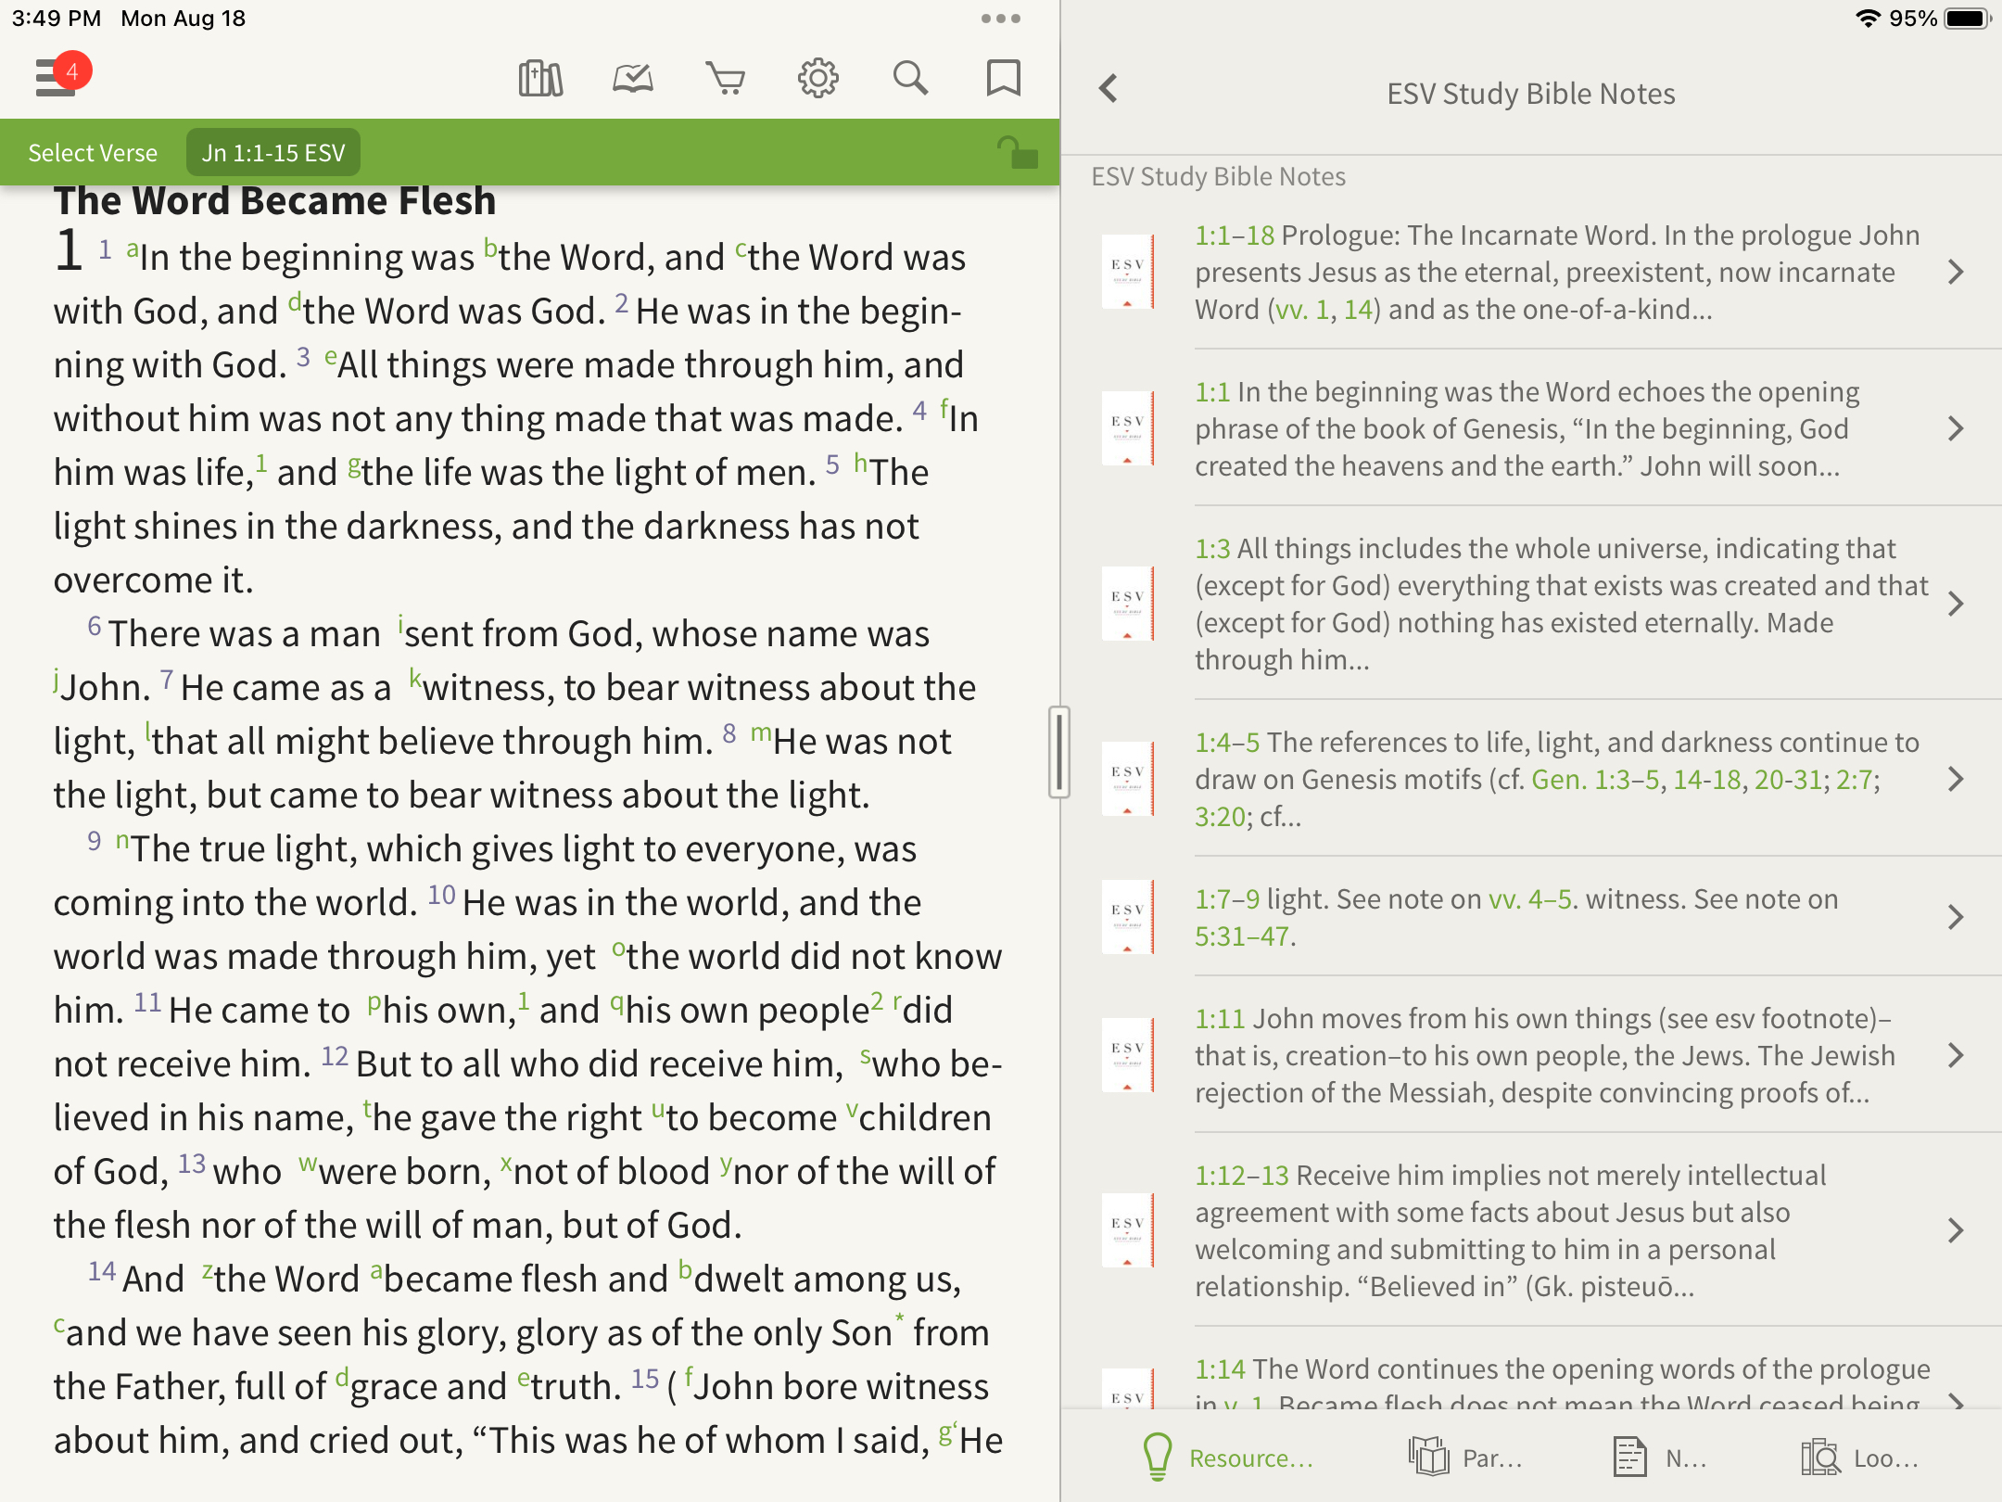Open the Resource Guide tab label

(1251, 1458)
